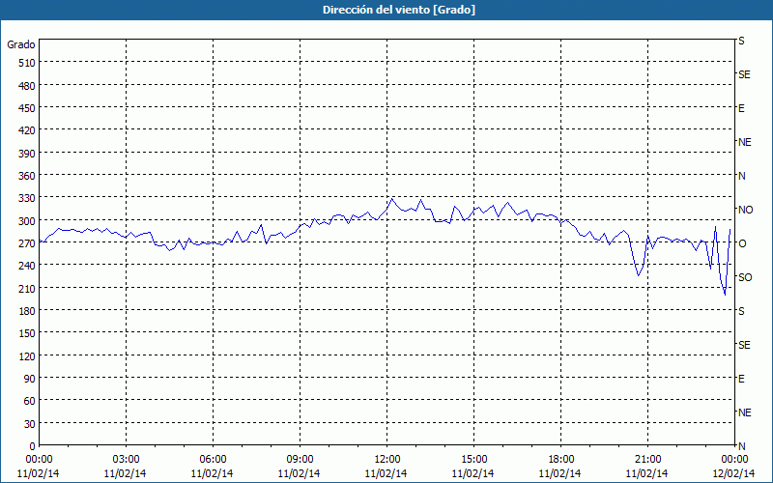This screenshot has height=483, width=773.
Task: Pick the 210 degree tick label
Action: pyautogui.click(x=28, y=288)
